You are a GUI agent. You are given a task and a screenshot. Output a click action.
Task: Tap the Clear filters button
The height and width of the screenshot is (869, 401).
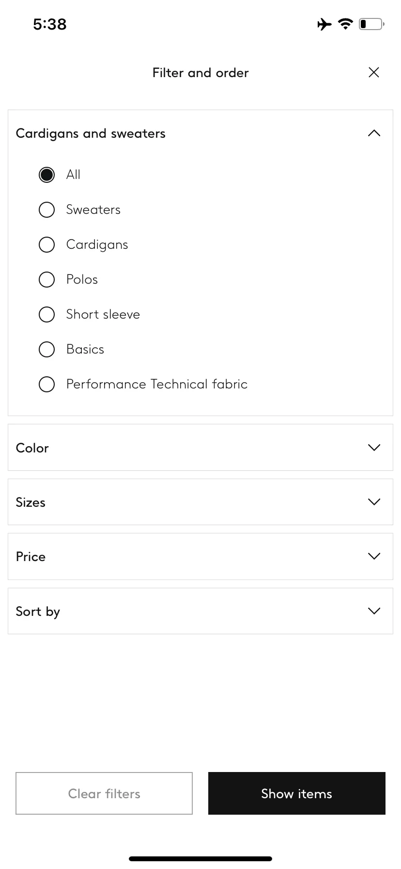coord(104,793)
